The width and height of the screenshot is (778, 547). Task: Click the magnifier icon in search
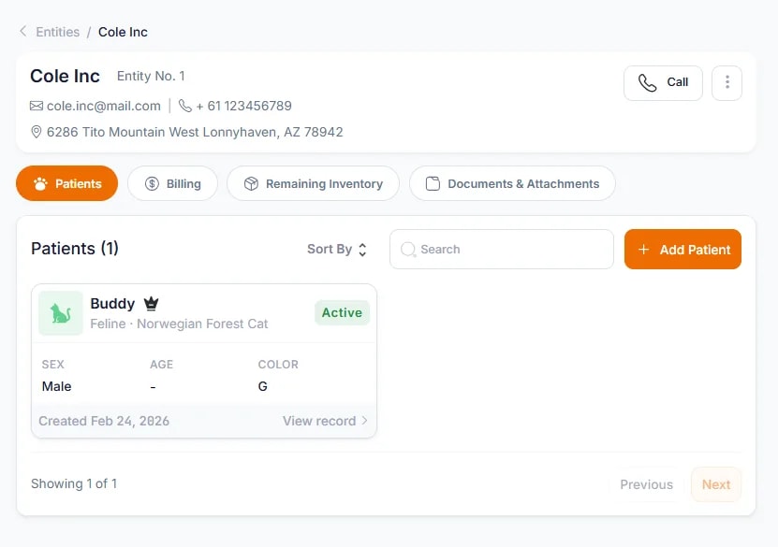tap(408, 250)
